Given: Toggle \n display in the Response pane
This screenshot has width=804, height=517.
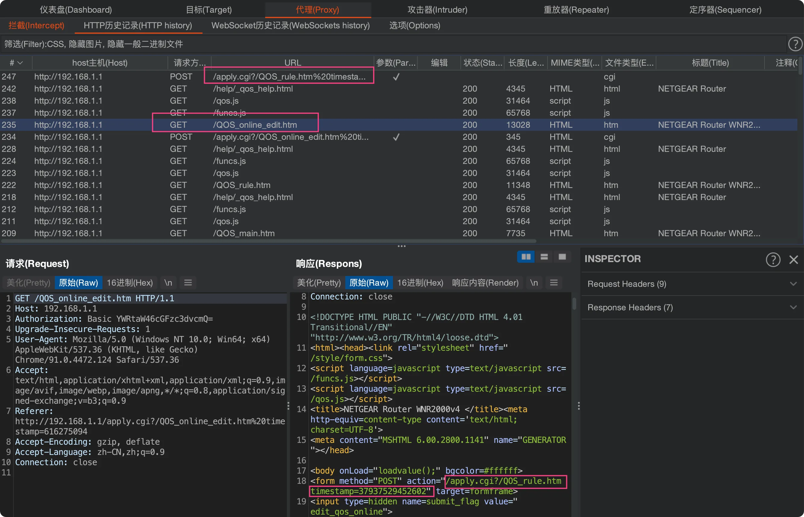Looking at the screenshot, I should tap(534, 283).
